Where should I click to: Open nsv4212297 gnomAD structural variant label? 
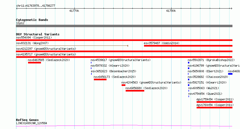[x=46, y=49]
